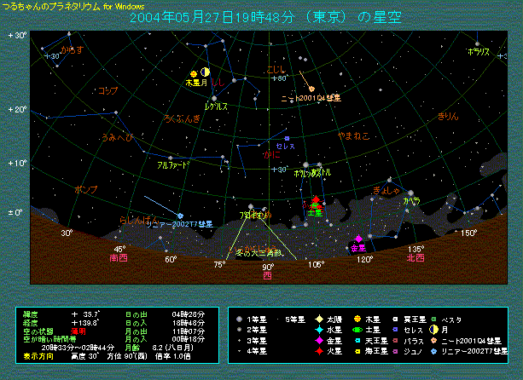This screenshot has height=380, width=523.
Task: Click the winter triangle label 冬の大三角形
Action: (x=257, y=252)
